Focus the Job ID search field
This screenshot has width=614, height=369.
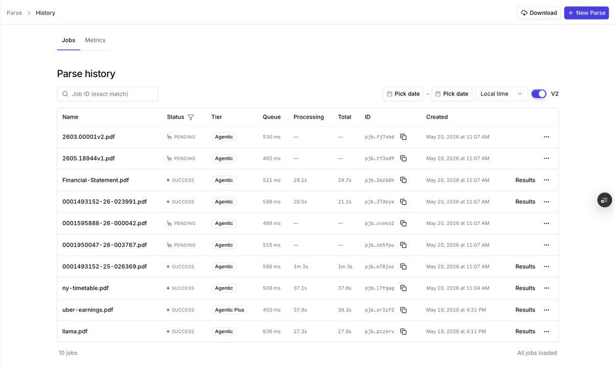107,94
